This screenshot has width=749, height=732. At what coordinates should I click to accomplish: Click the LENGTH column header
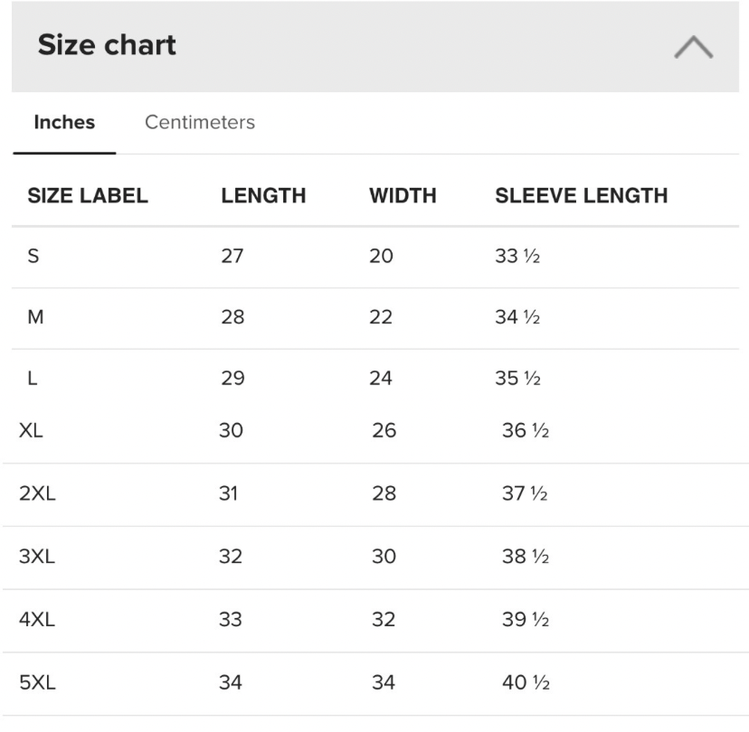pos(263,195)
